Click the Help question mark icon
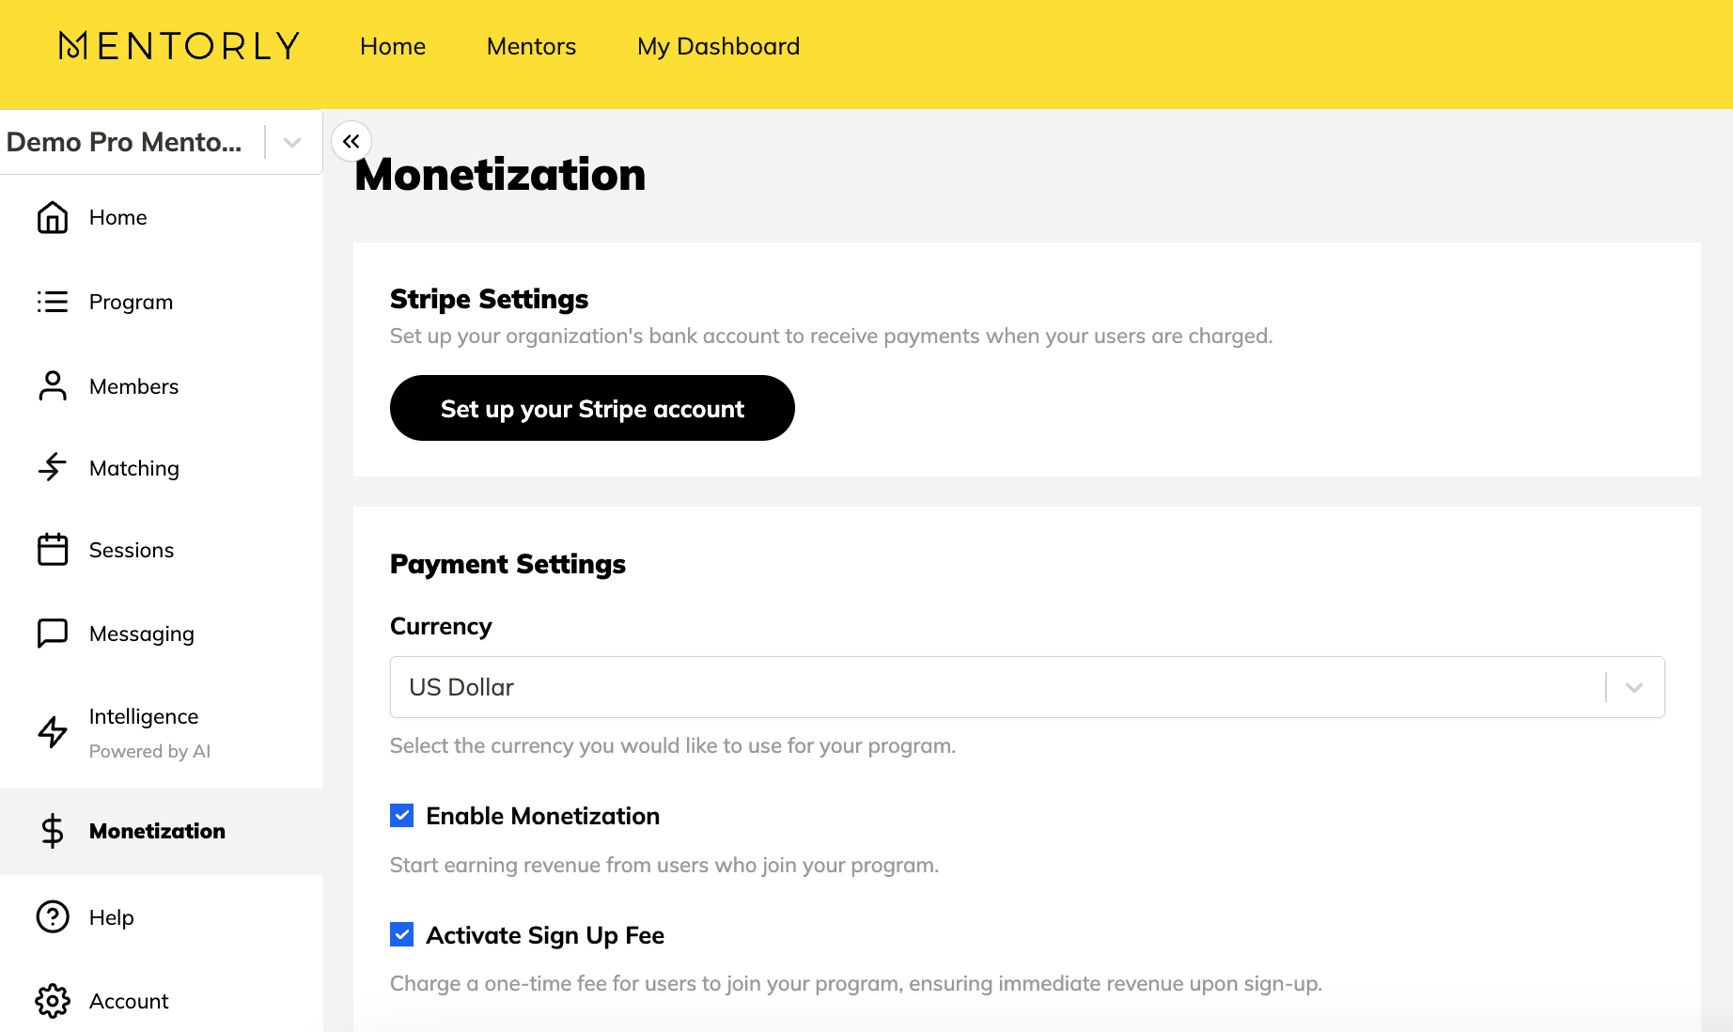 pos(53,916)
